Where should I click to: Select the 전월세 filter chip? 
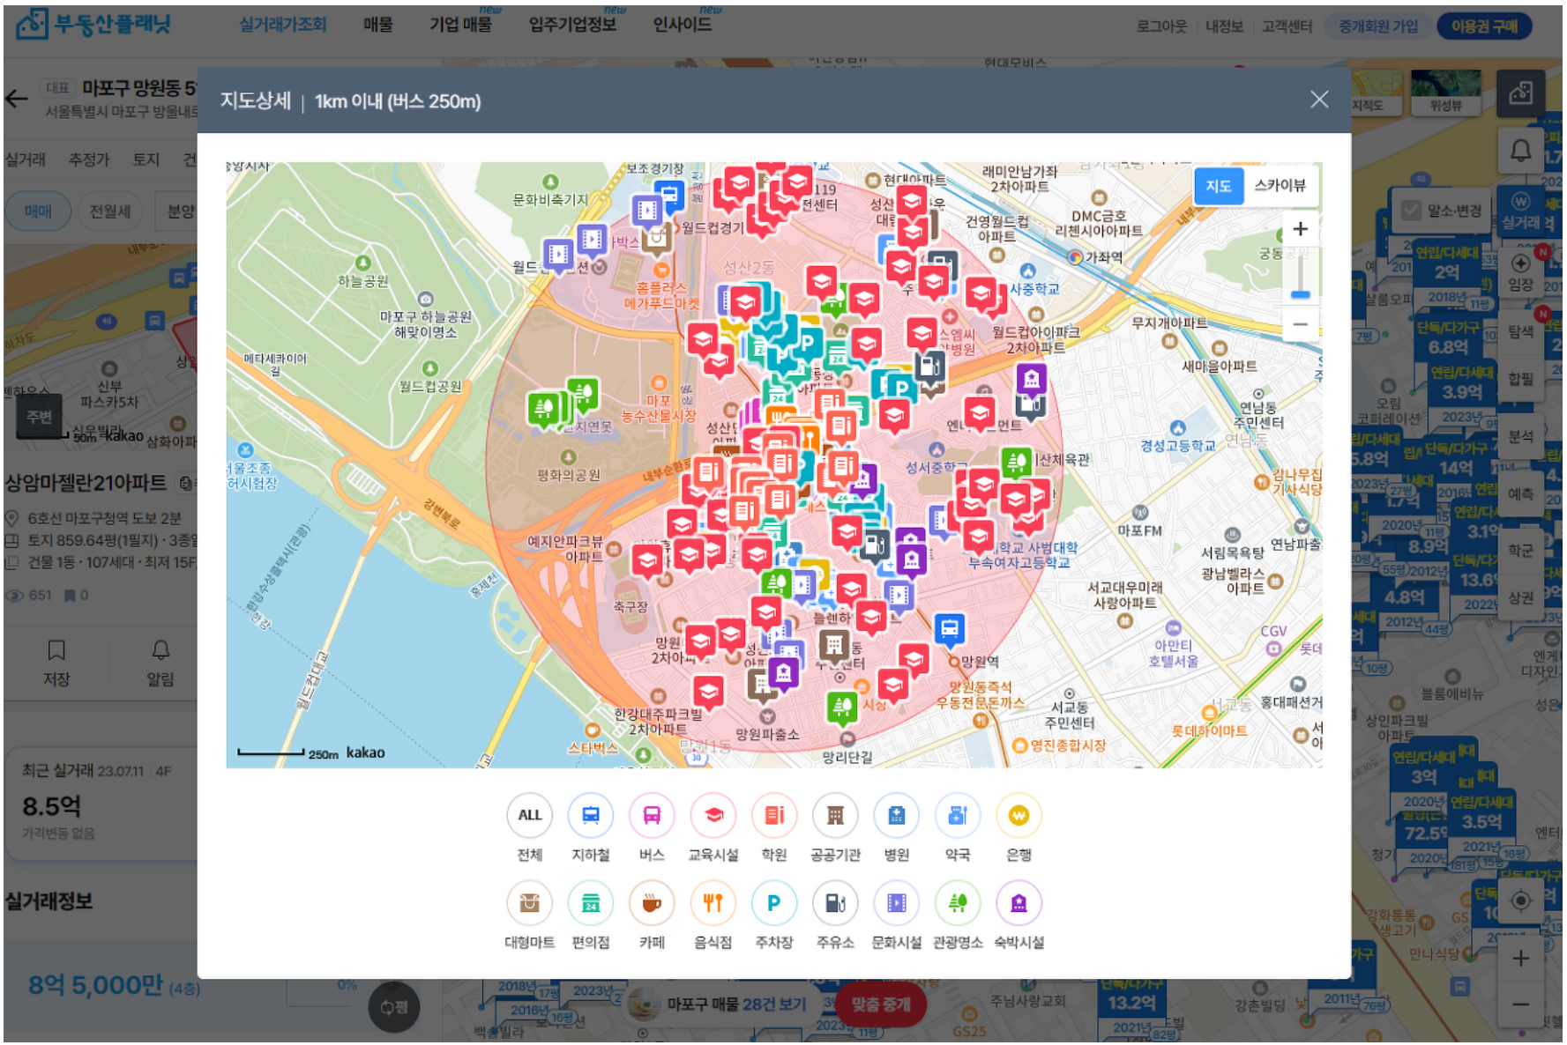pyautogui.click(x=110, y=211)
